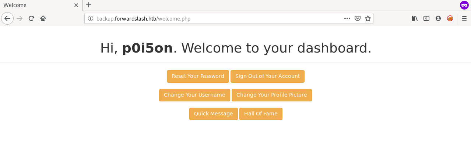Bookmark this page with the star icon
This screenshot has width=471, height=158.
pos(368,18)
